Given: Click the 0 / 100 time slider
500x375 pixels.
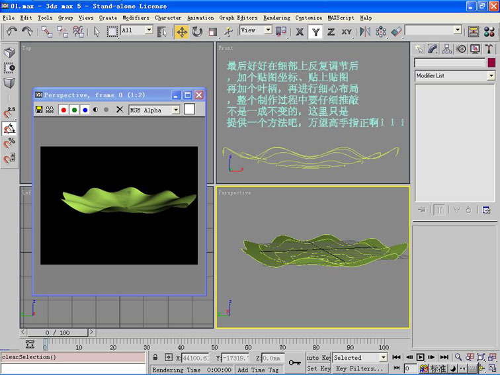Looking at the screenshot, I should [58, 333].
